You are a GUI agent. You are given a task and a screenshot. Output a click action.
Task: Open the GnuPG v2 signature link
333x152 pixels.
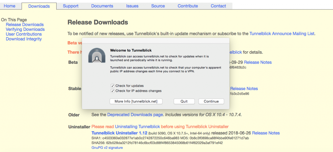[107, 147]
